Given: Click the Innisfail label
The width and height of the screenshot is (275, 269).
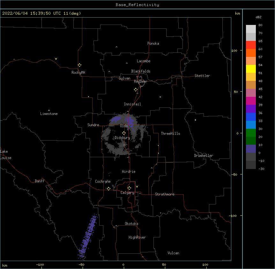Looking at the screenshot, I should point(132,104).
